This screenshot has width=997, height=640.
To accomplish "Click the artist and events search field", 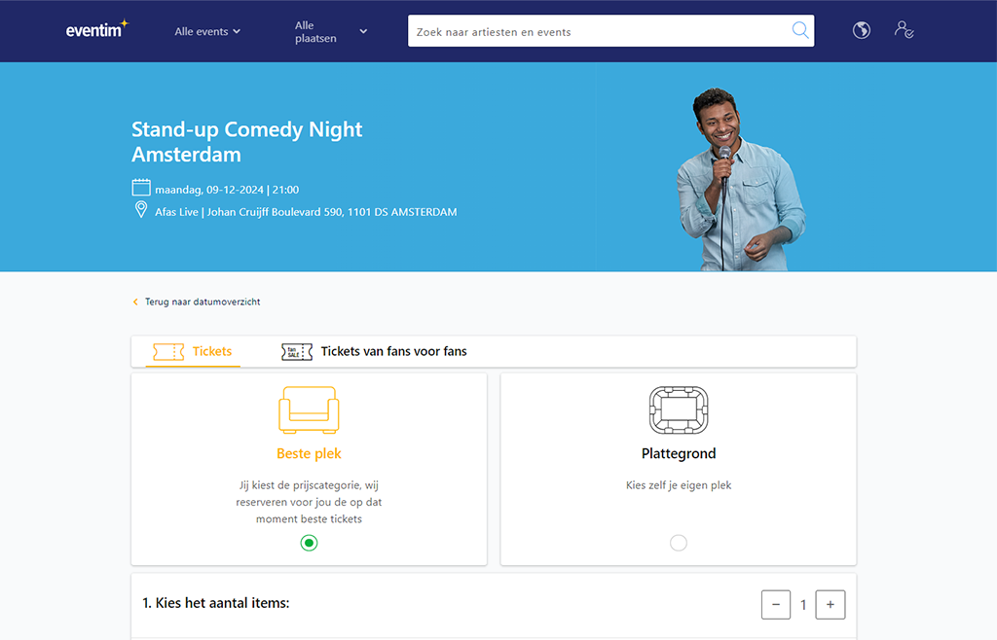I will coord(594,31).
